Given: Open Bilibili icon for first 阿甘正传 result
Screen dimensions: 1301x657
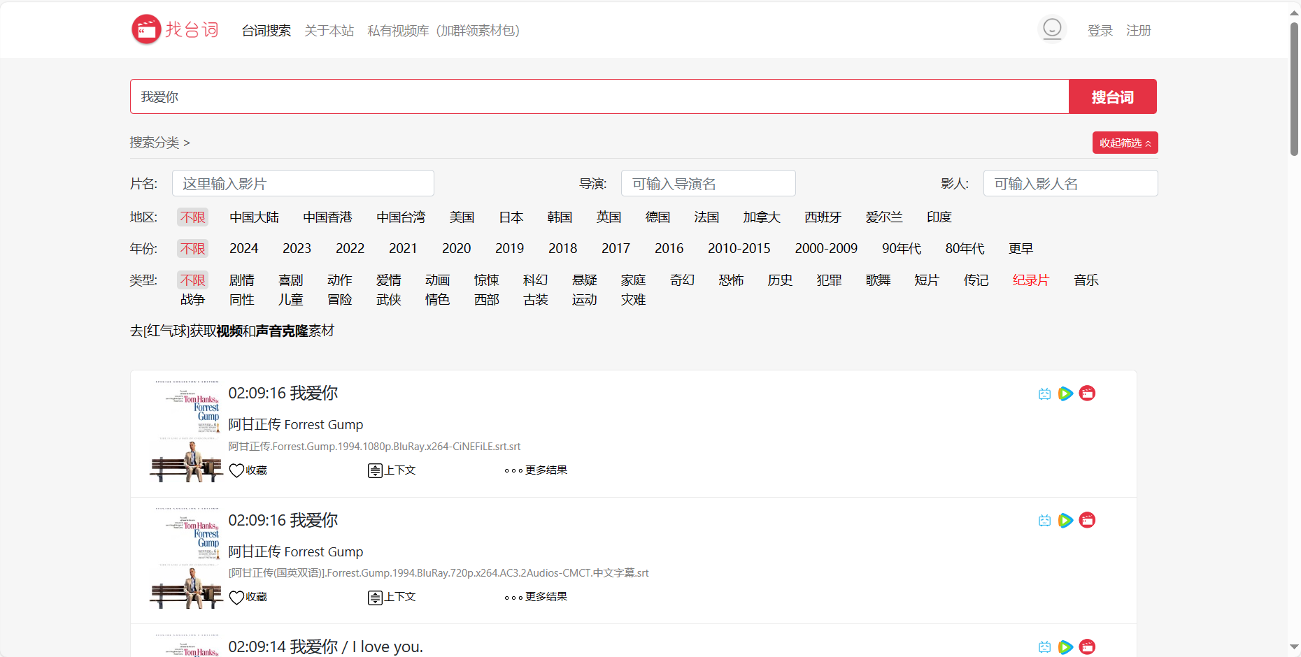Looking at the screenshot, I should tap(1044, 394).
